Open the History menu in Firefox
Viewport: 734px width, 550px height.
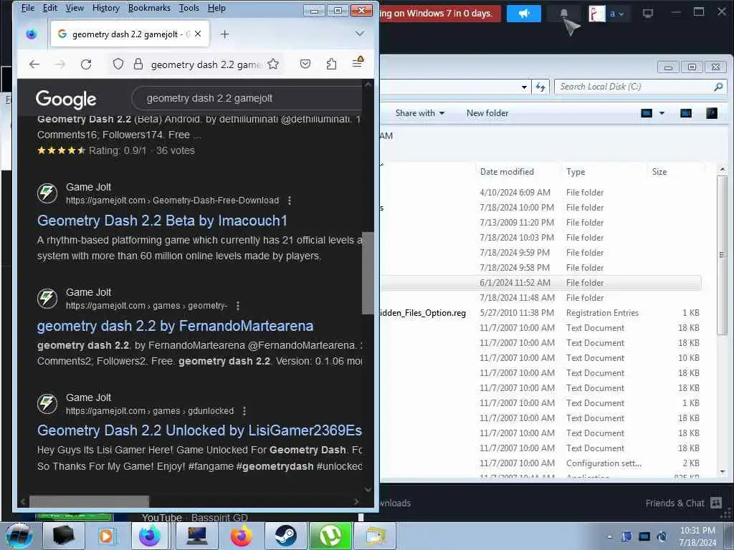tap(106, 8)
